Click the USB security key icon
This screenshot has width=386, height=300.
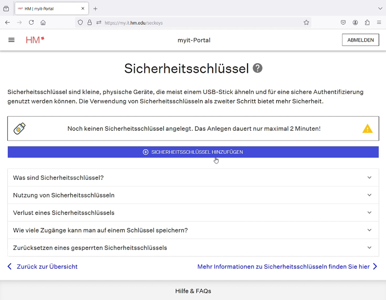[x=20, y=129]
